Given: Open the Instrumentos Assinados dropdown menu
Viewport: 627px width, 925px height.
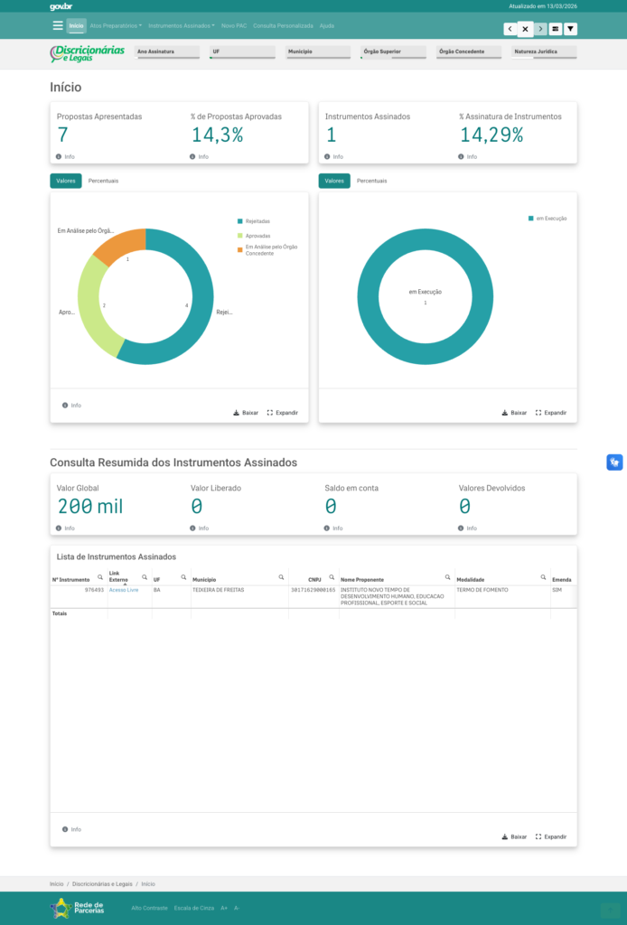Looking at the screenshot, I should (182, 26).
